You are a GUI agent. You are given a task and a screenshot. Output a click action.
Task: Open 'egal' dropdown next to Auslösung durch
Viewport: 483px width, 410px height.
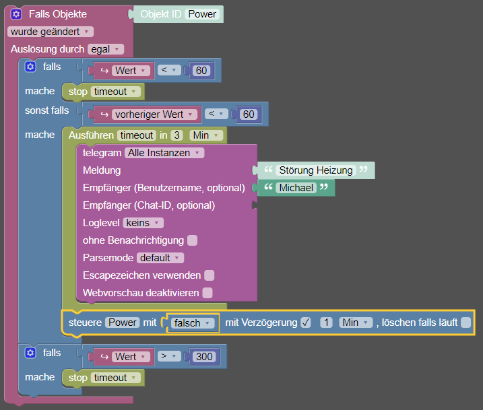[106, 49]
